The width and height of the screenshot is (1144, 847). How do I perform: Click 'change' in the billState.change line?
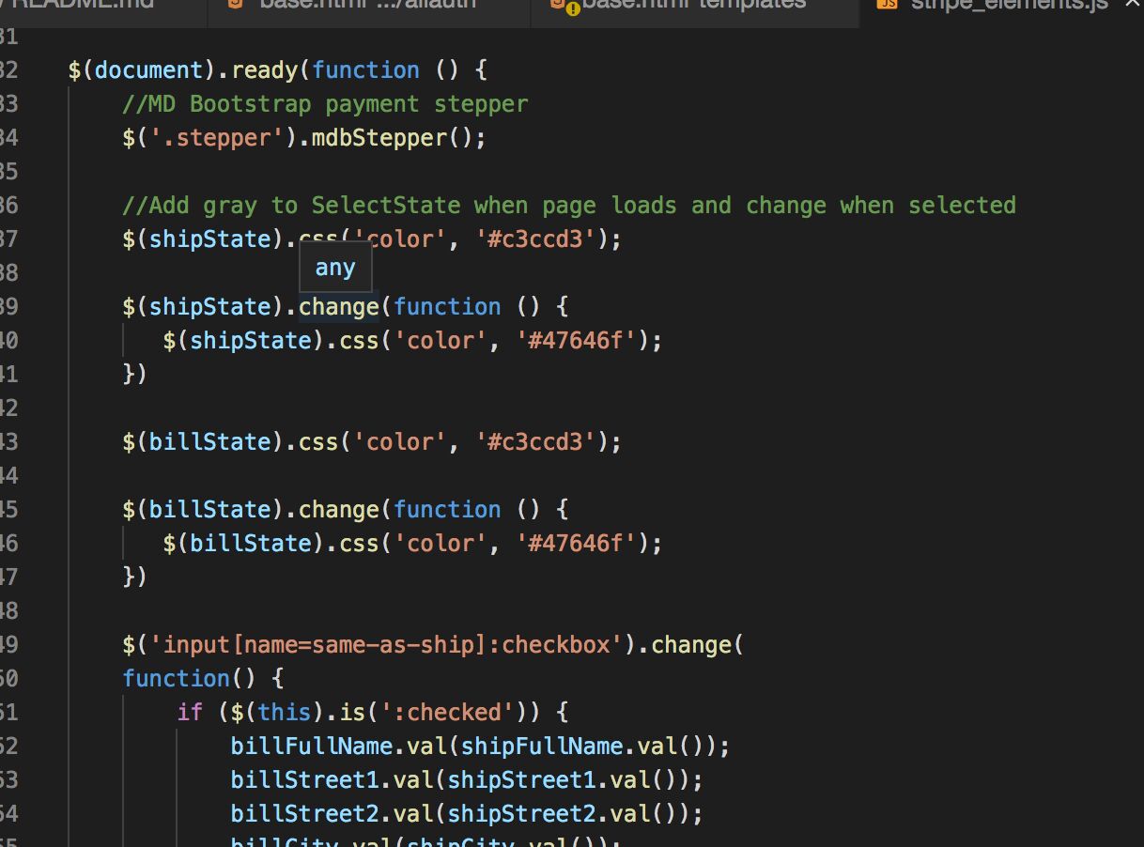339,510
